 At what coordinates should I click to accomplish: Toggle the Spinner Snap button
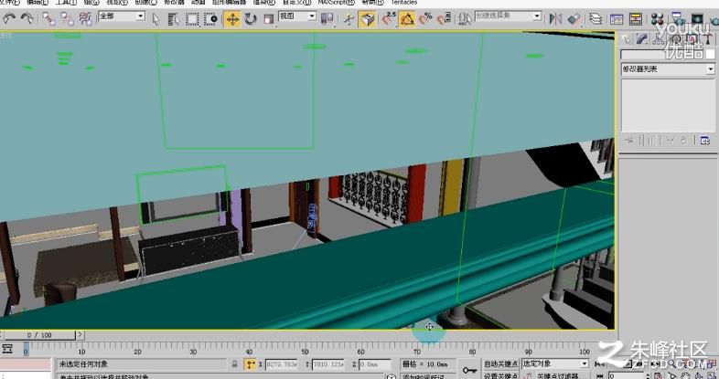444,19
